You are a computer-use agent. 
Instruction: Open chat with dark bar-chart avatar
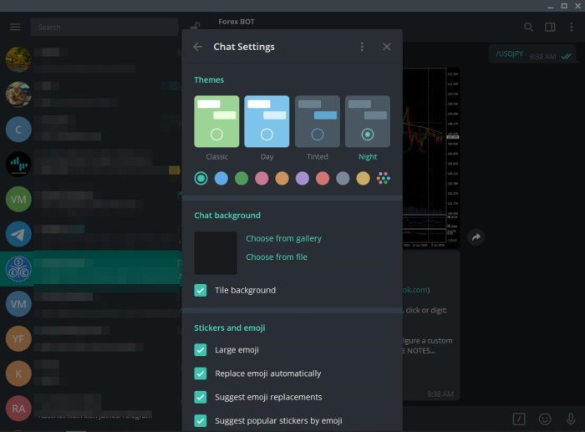click(18, 164)
